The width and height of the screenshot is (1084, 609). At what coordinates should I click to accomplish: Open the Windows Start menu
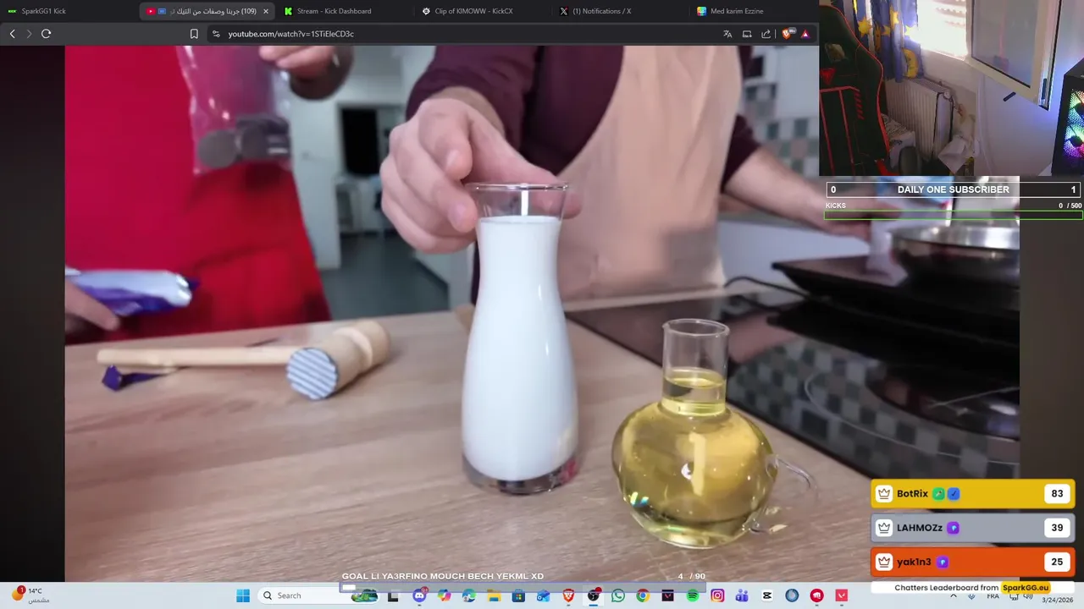coord(243,595)
